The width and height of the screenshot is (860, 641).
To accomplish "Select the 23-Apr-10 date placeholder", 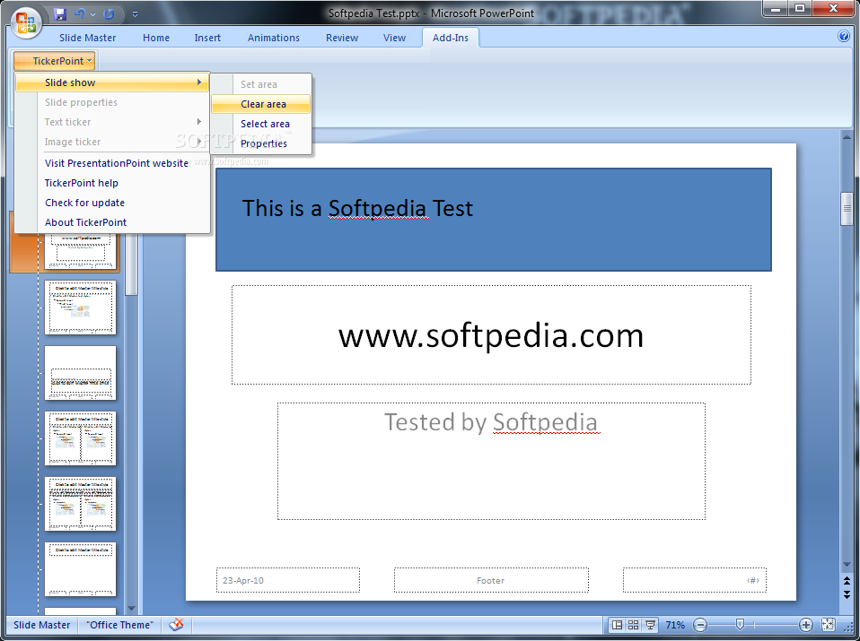I will pos(288,580).
